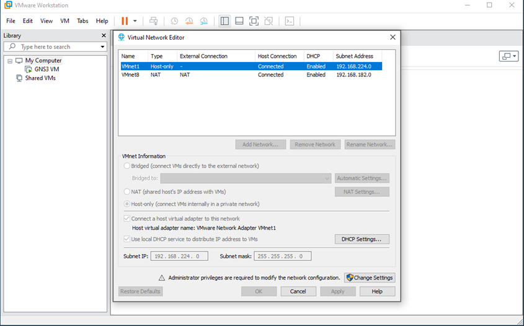Click the GNS3 VM running icon

29,70
